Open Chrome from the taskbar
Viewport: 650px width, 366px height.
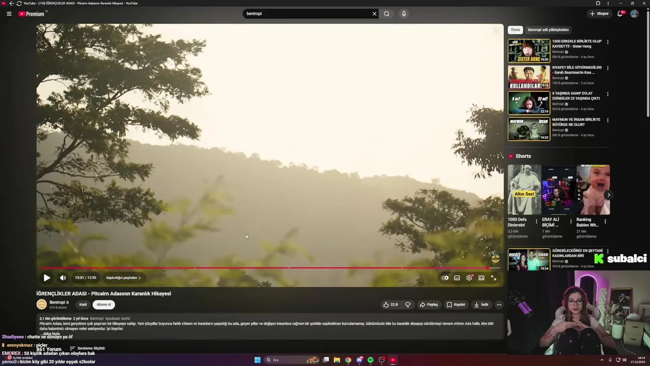coord(348,360)
